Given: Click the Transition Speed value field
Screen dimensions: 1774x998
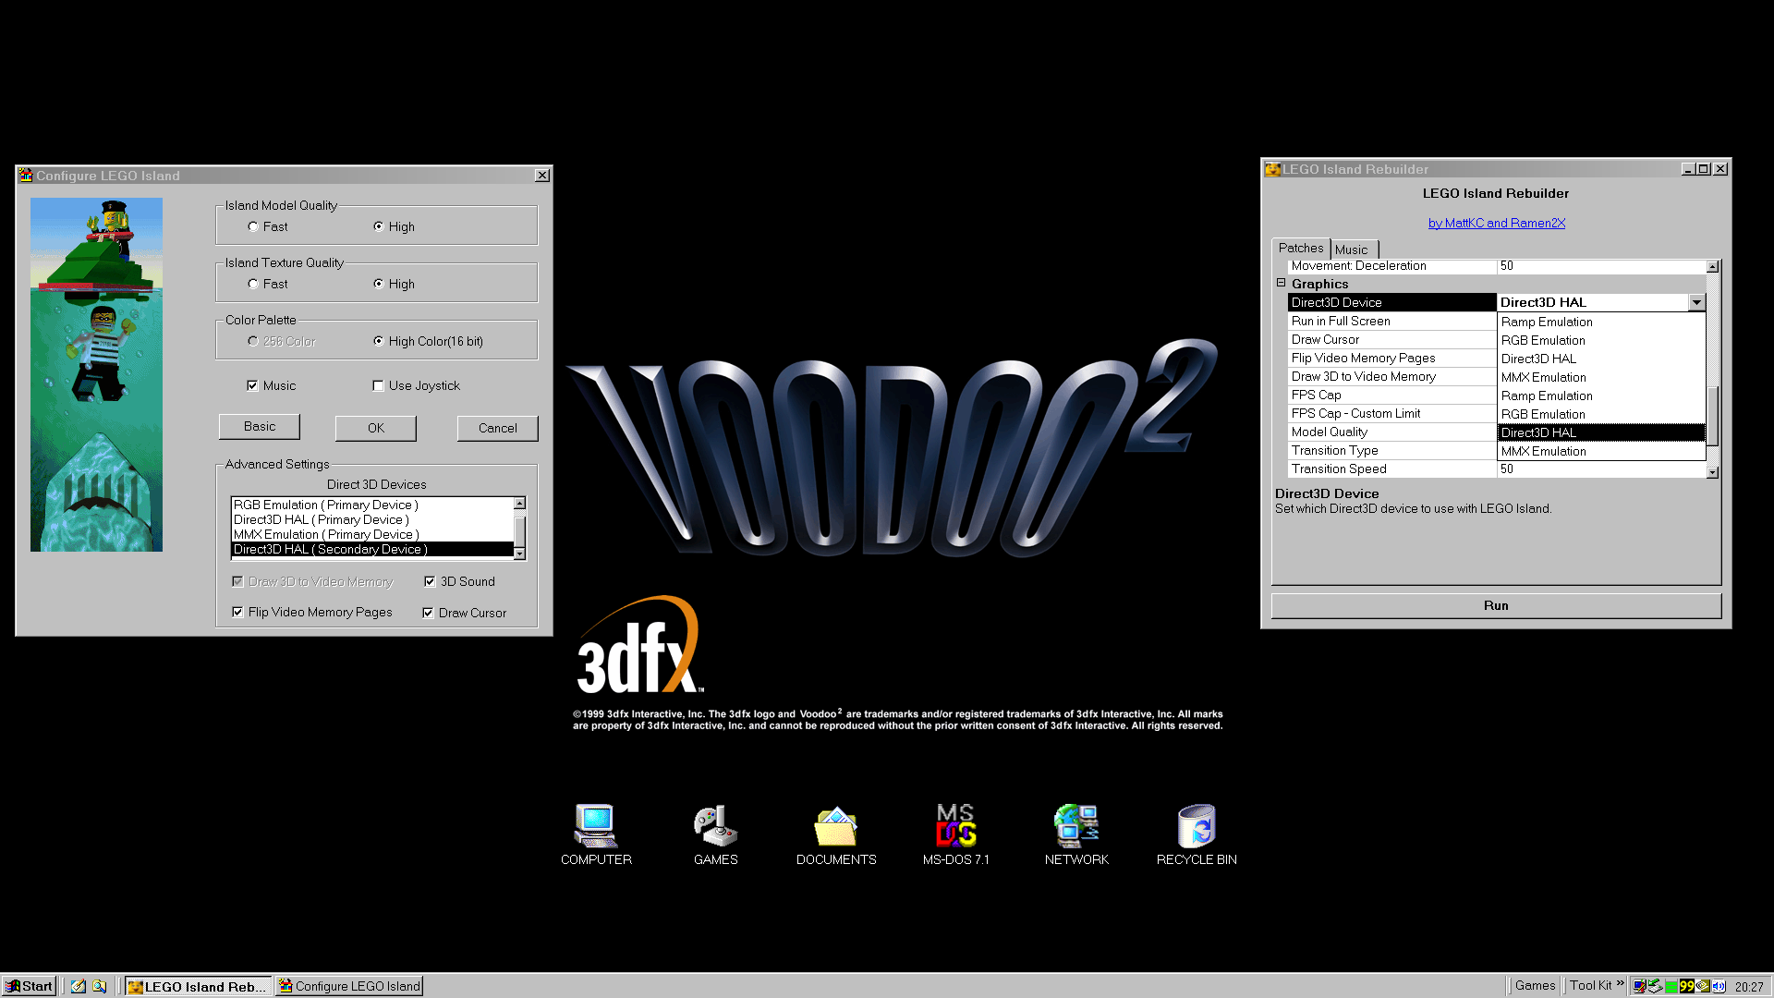Looking at the screenshot, I should 1601,469.
